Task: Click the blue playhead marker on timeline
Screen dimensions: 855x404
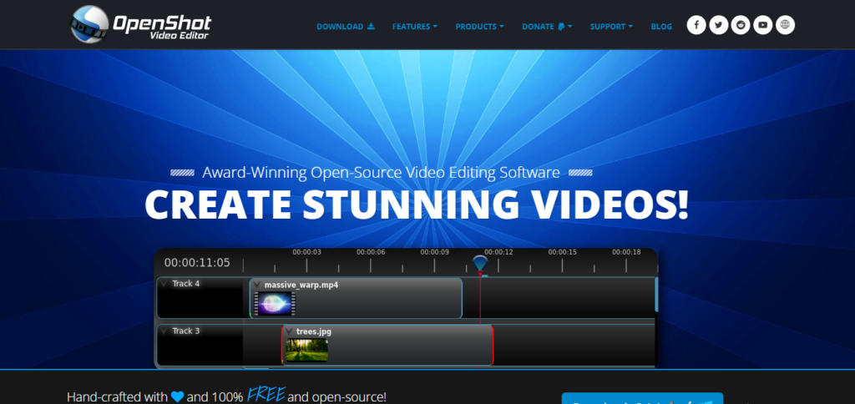Action: point(480,263)
